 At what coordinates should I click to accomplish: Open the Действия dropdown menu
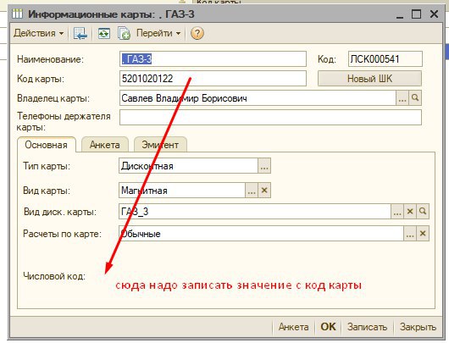(39, 33)
